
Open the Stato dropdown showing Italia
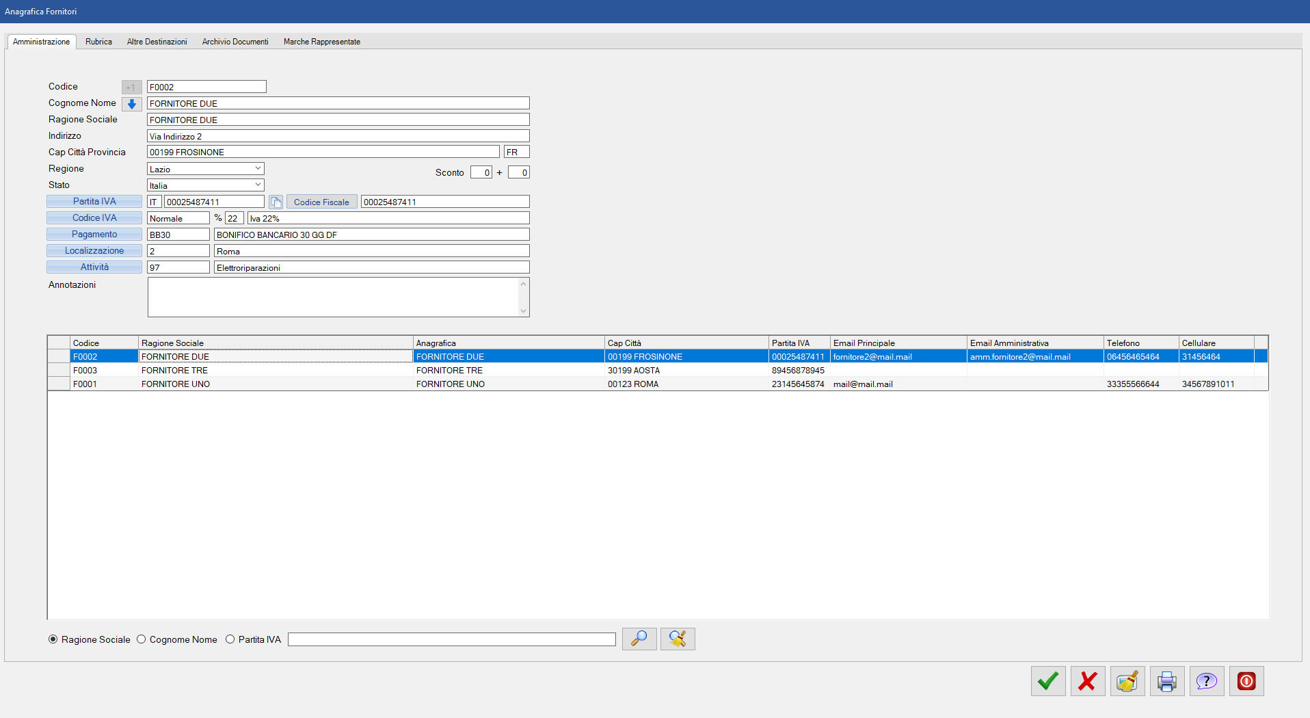pos(258,185)
